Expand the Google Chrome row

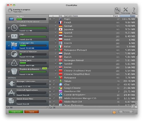pyautogui.click(x=50, y=88)
